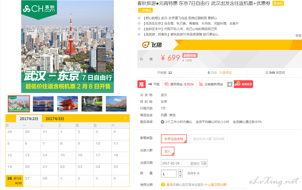Open the 0 条评论 reviews link
Viewport: 302px width, 190px height.
tap(226, 73)
